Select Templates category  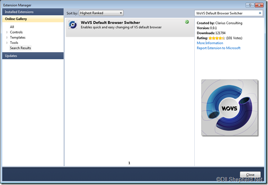pyautogui.click(x=17, y=37)
